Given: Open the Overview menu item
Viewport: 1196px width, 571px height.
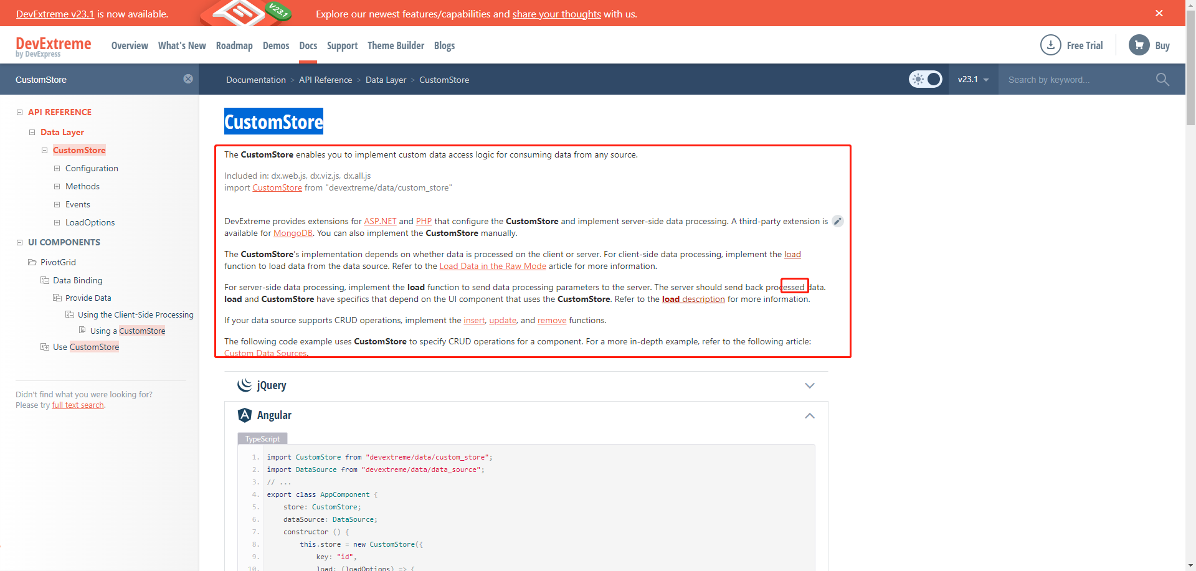Looking at the screenshot, I should point(130,45).
